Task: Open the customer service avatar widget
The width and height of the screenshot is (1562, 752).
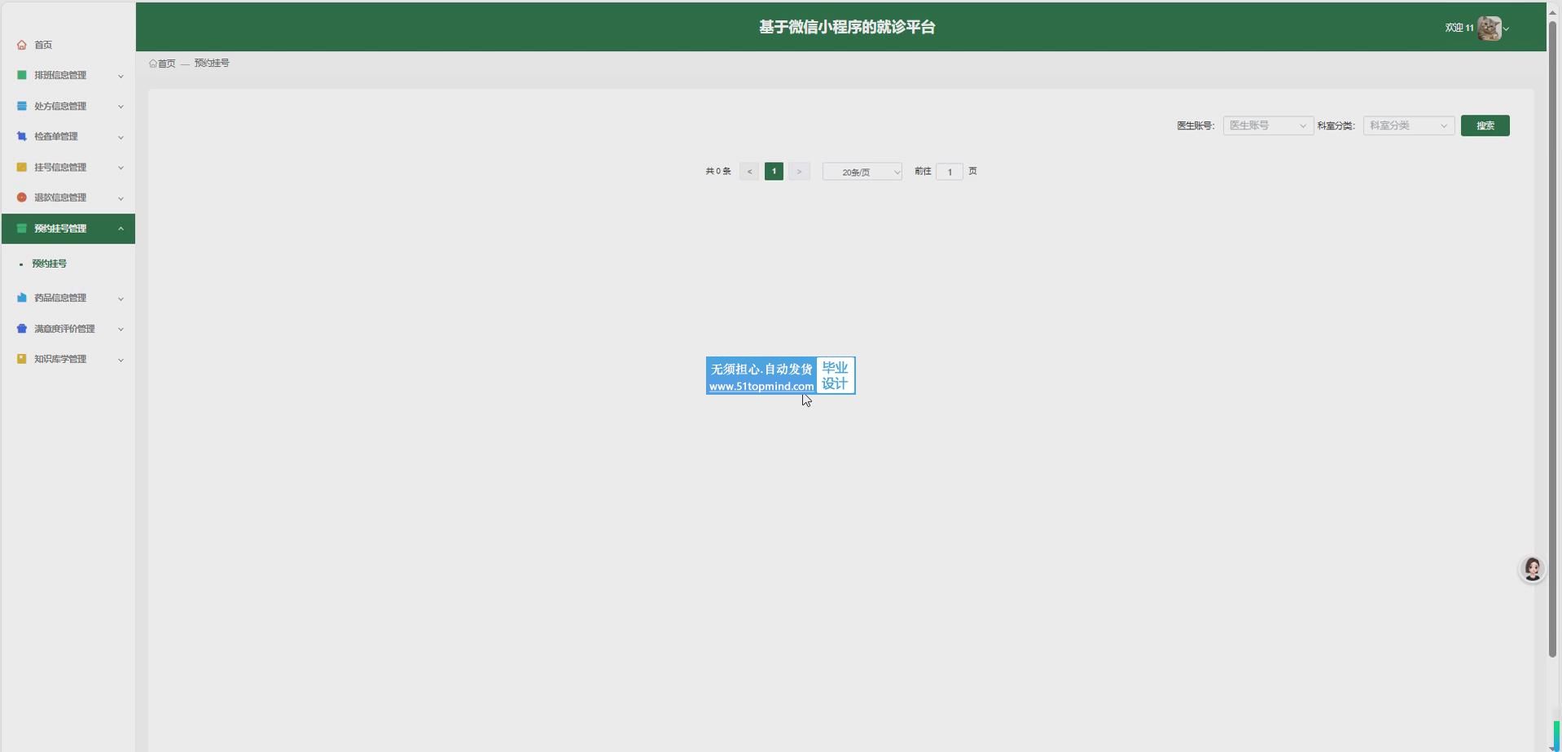Action: pos(1531,569)
